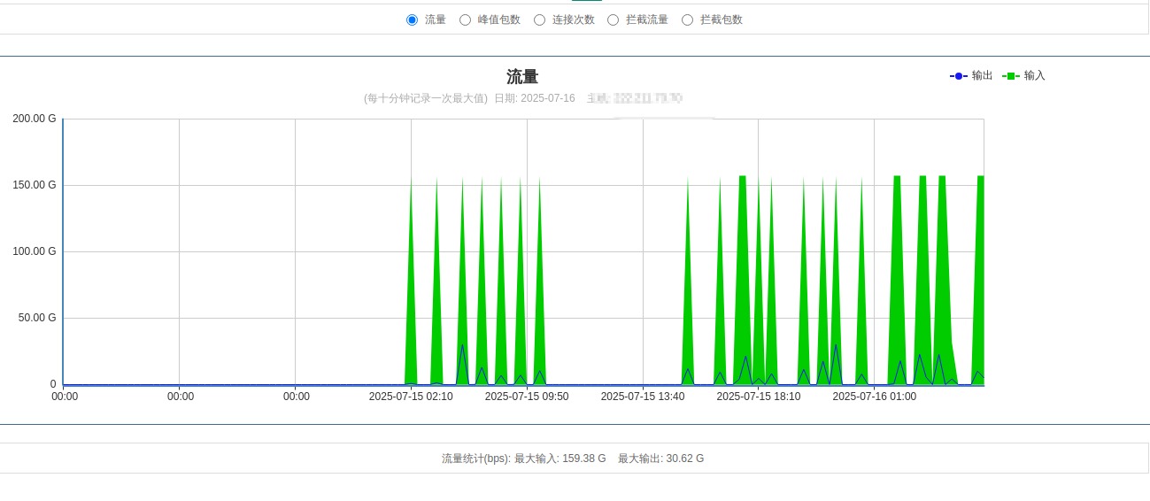Click x-axis label 2025-07-15 09:50
The image size is (1150, 501).
527,397
